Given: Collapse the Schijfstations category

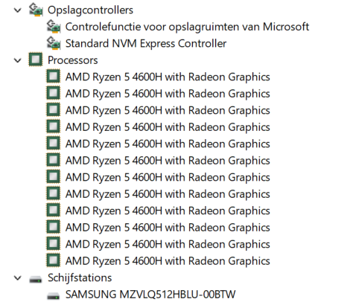Looking at the screenshot, I should 18,278.
